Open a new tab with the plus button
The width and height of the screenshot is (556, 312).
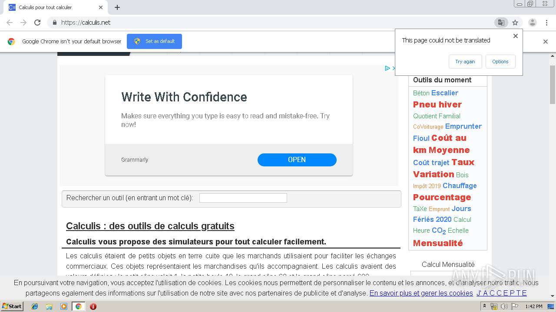pyautogui.click(x=117, y=7)
